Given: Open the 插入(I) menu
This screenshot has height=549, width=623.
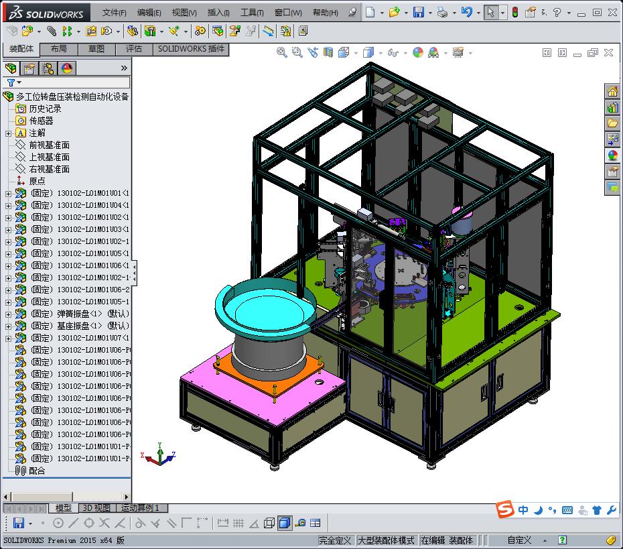Looking at the screenshot, I should 218,13.
